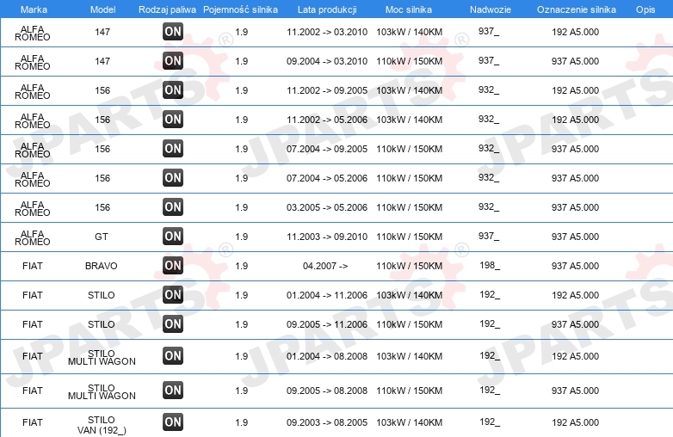673x437 pixels.
Task: Select the date cell 07.2004 -> 05.2006
Action: coord(327,178)
